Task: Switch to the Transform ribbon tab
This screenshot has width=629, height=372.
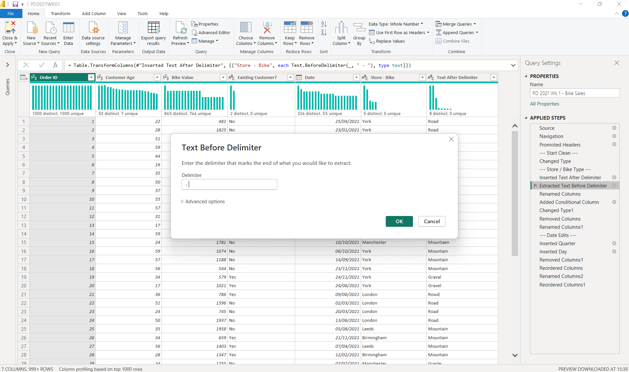Action: click(60, 14)
